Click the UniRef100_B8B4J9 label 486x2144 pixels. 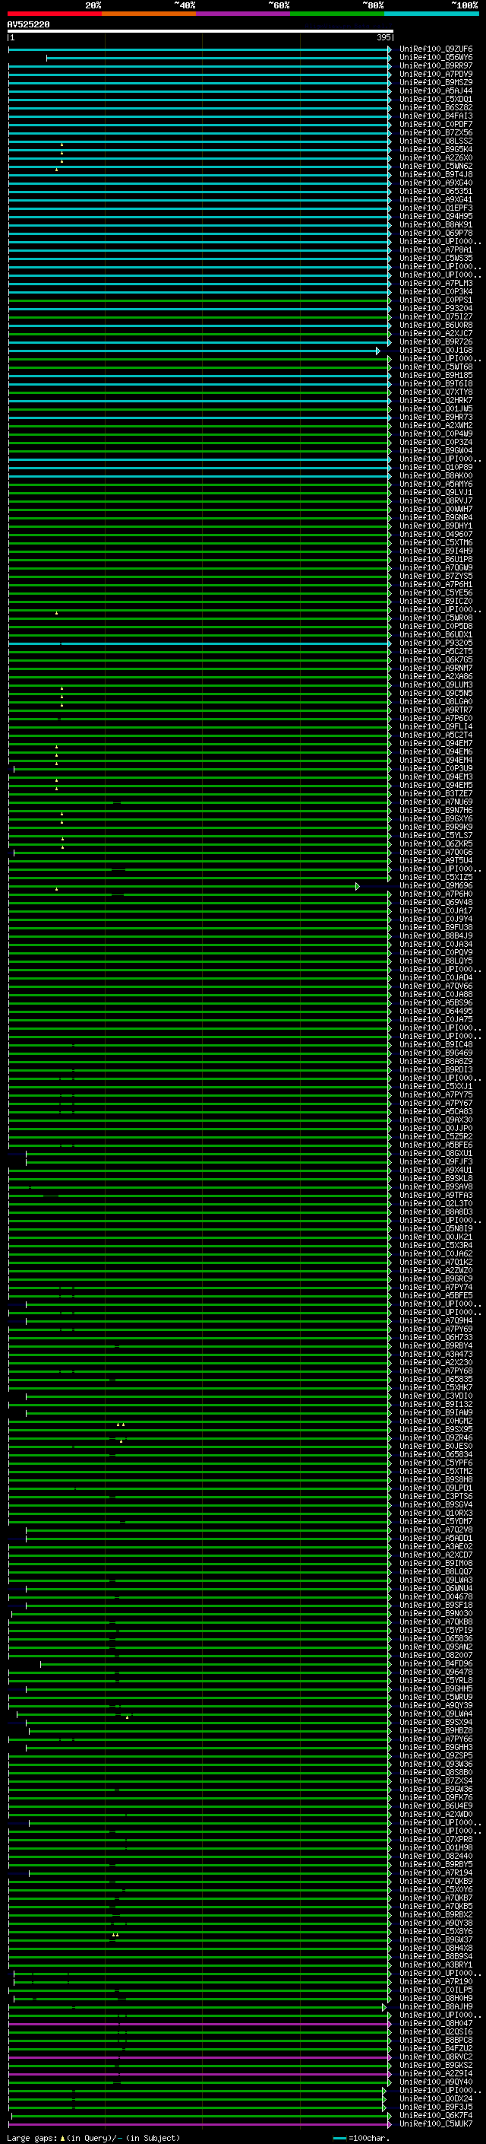[435, 935]
